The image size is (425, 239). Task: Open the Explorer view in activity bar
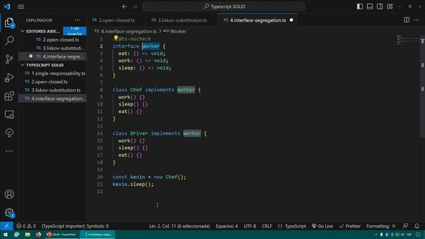(x=9, y=23)
